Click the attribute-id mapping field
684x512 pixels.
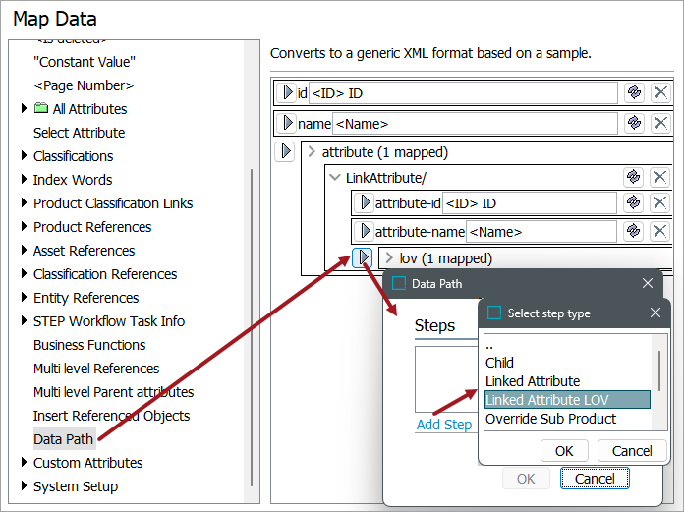click(x=529, y=203)
